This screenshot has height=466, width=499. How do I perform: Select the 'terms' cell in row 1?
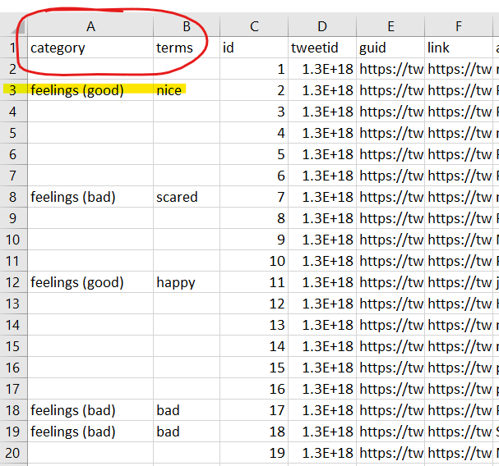point(187,48)
